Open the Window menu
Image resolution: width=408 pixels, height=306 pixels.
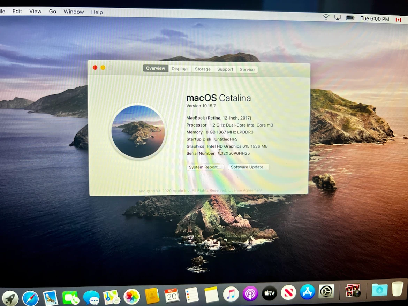(x=74, y=12)
